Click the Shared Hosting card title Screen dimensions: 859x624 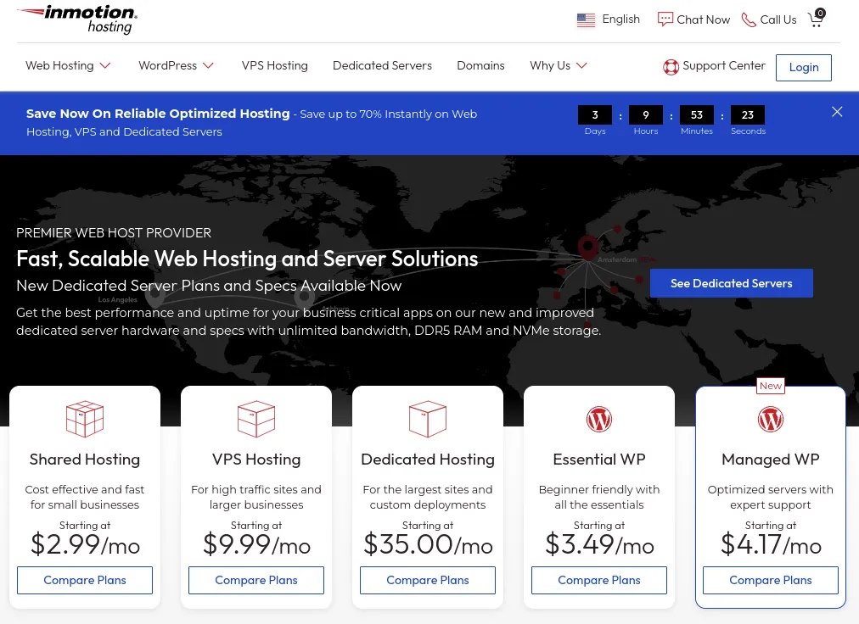click(85, 460)
